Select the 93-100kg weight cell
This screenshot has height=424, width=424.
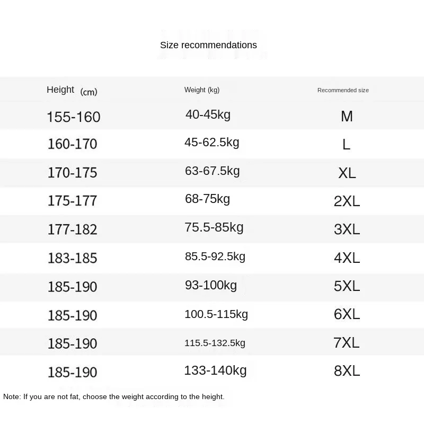tap(210, 285)
